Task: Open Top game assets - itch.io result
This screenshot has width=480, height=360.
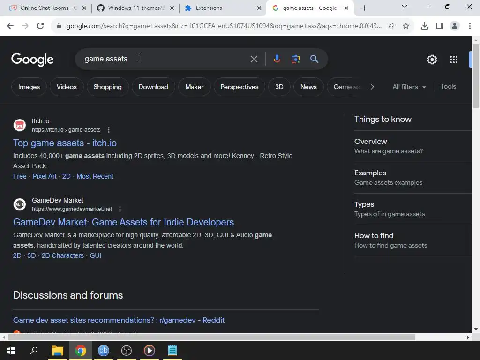Action: [65, 143]
